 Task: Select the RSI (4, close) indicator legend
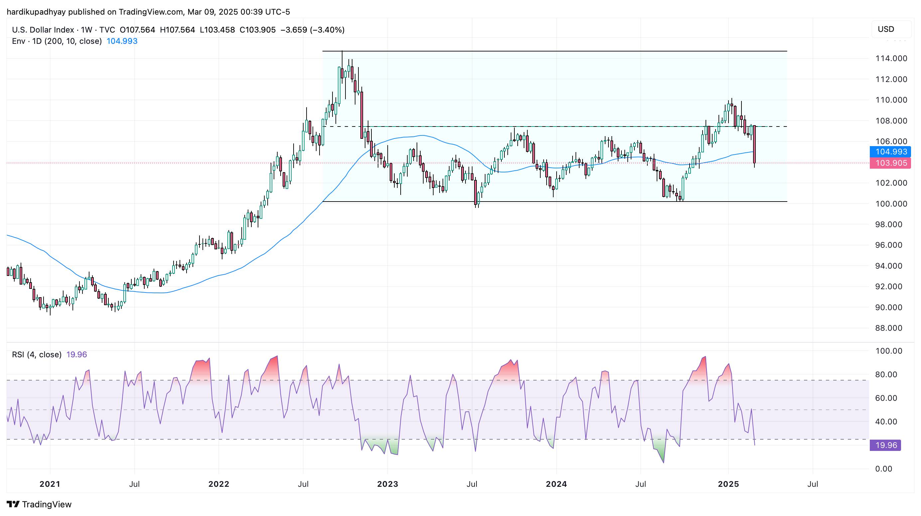[x=37, y=354]
